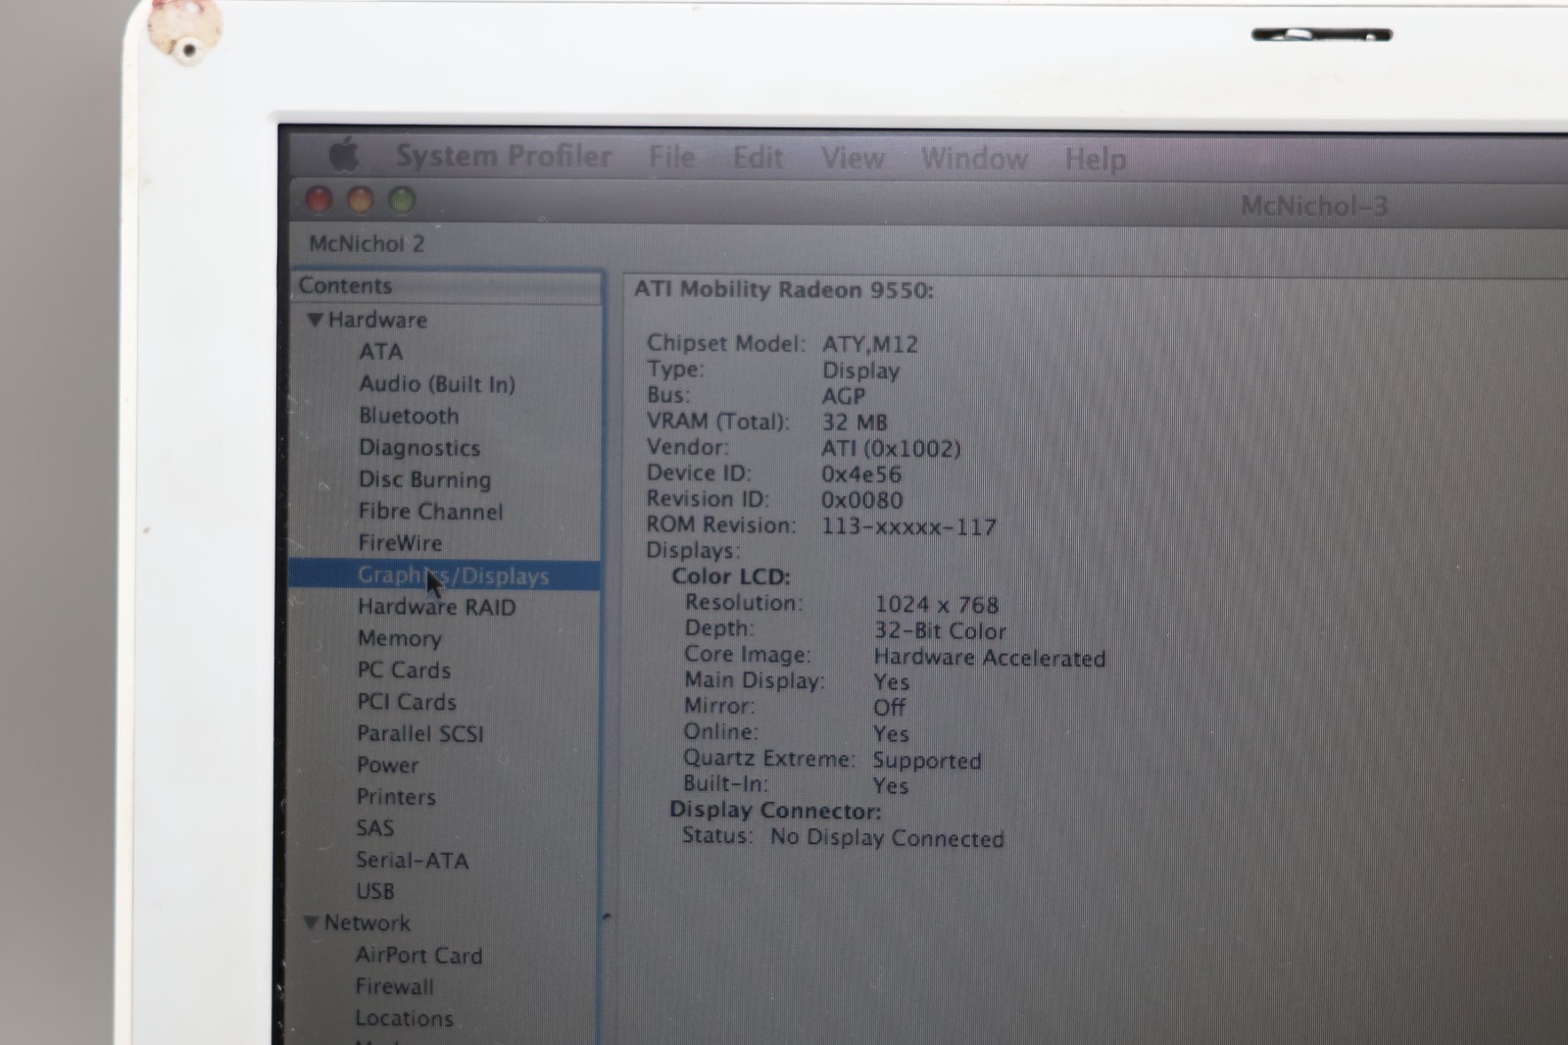Select Firewall under Network

[394, 986]
